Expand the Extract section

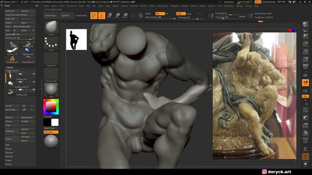[x=9, y=164]
